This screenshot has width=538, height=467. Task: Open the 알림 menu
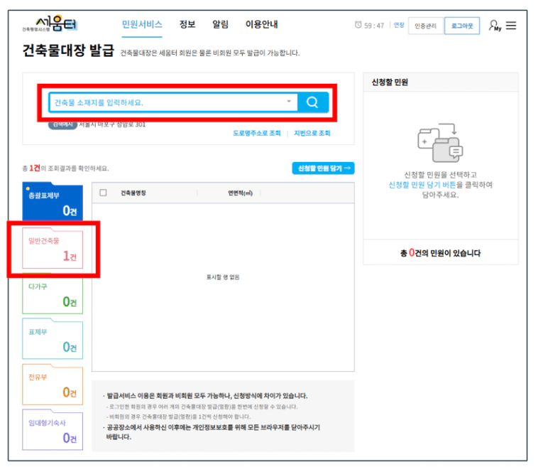tap(221, 25)
